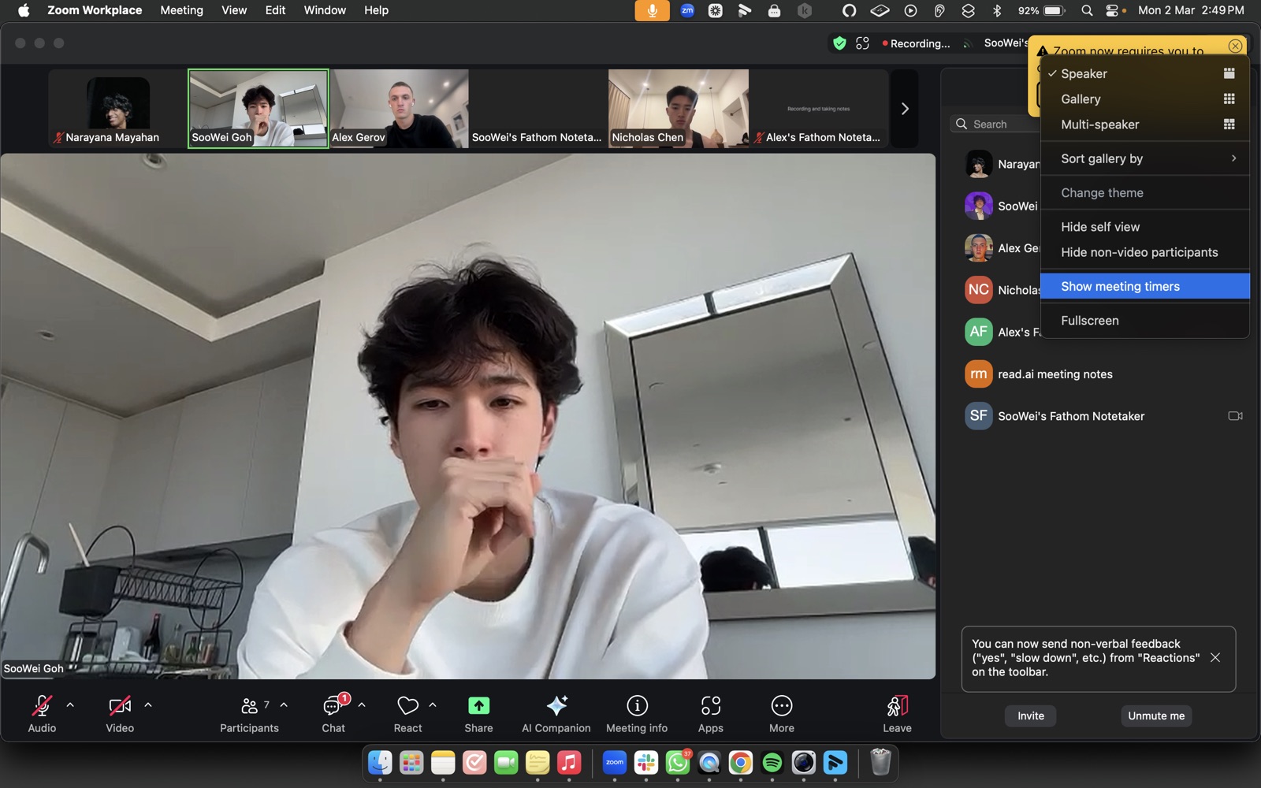Open the Apps icon in toolbar
Image resolution: width=1261 pixels, height=788 pixels.
711,705
